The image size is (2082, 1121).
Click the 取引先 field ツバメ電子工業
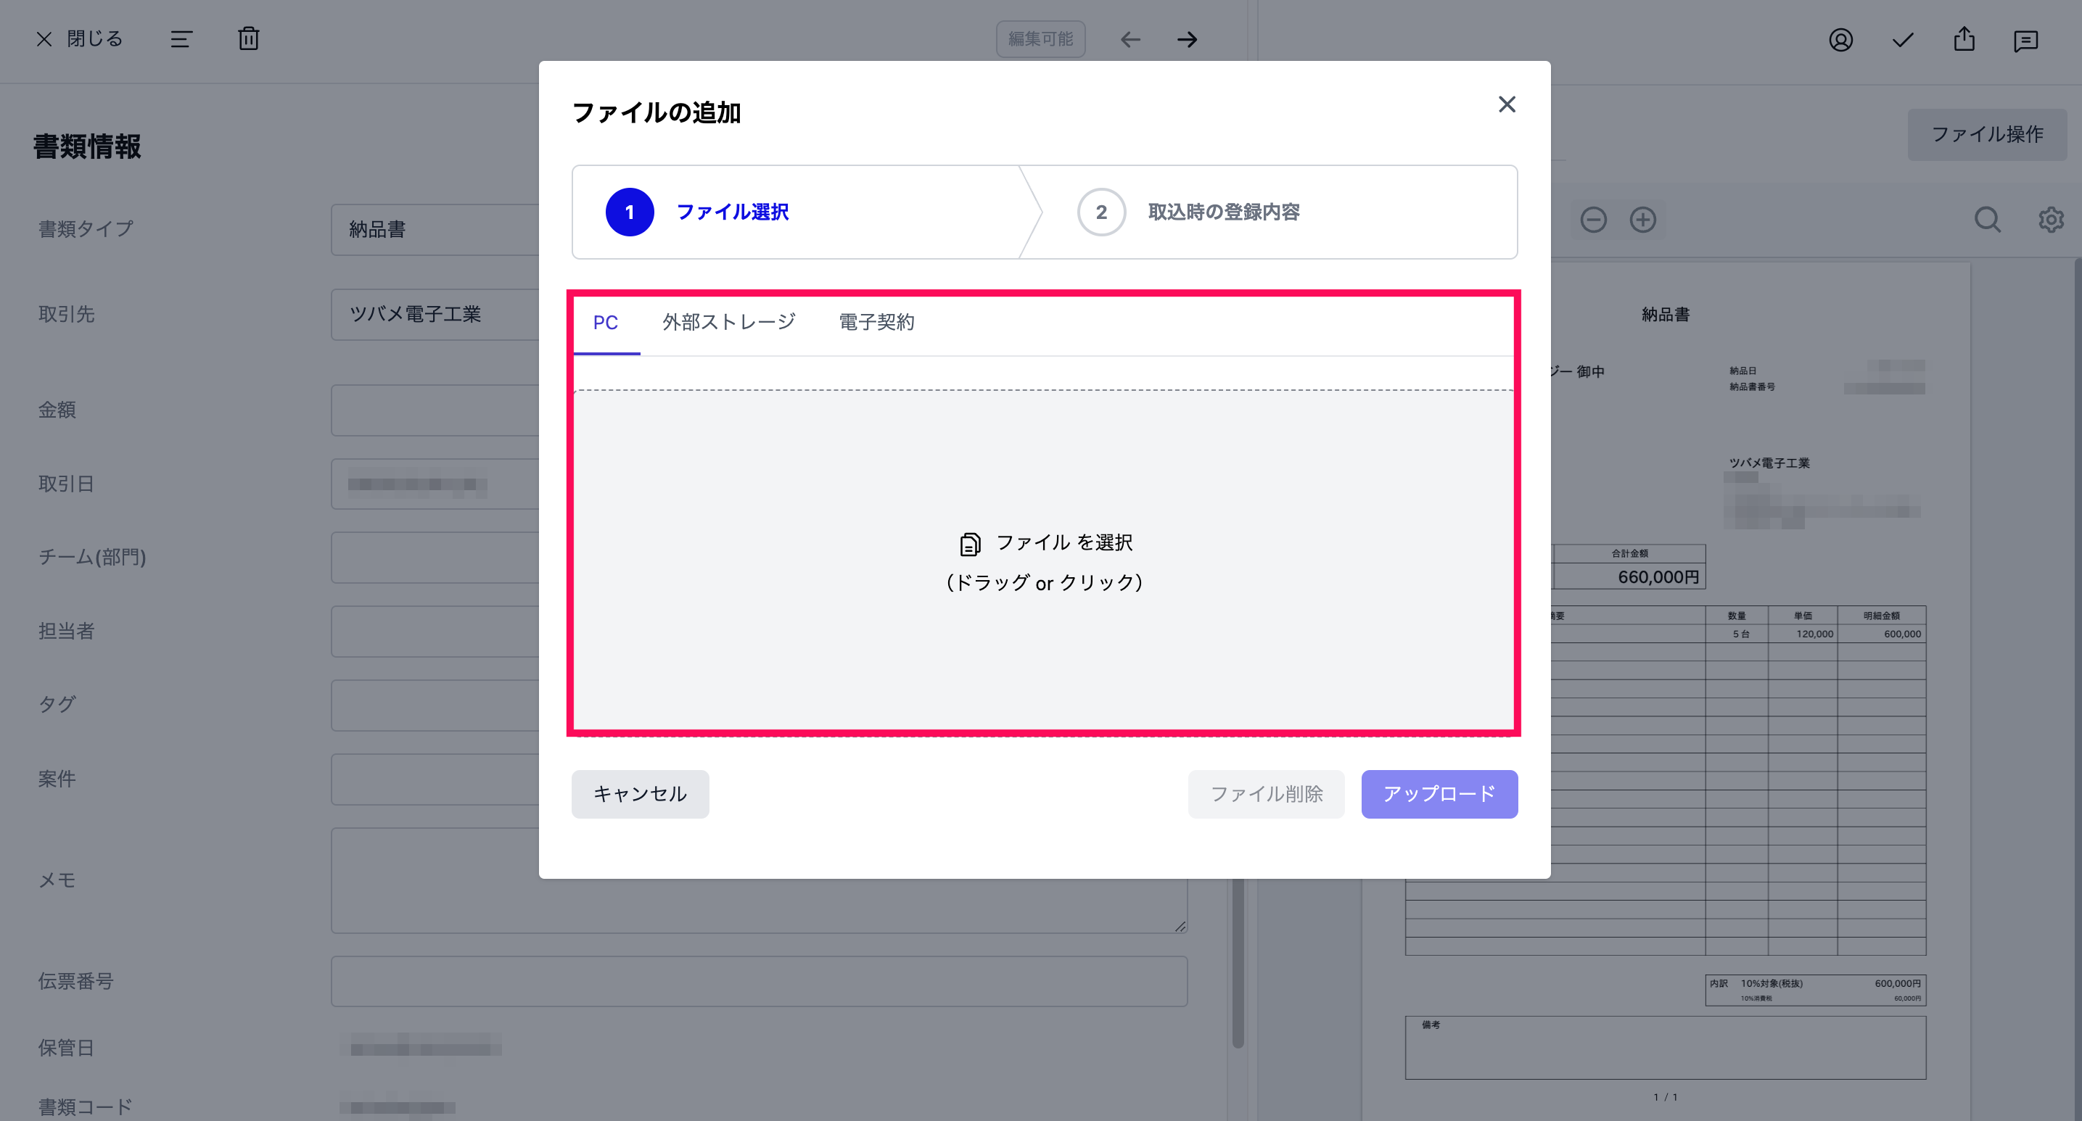click(x=435, y=314)
